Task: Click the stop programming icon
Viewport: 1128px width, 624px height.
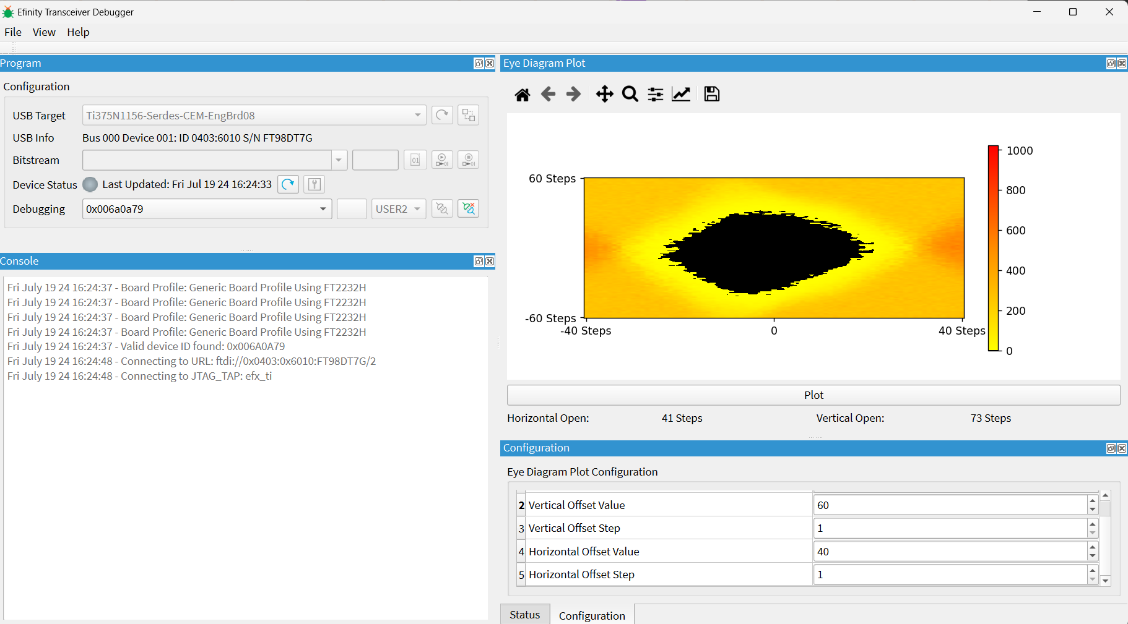Action: (469, 160)
